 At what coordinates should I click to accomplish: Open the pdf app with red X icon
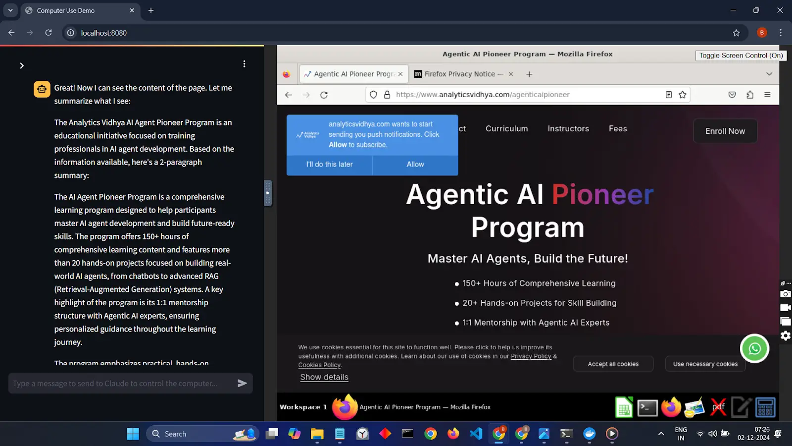(x=718, y=407)
